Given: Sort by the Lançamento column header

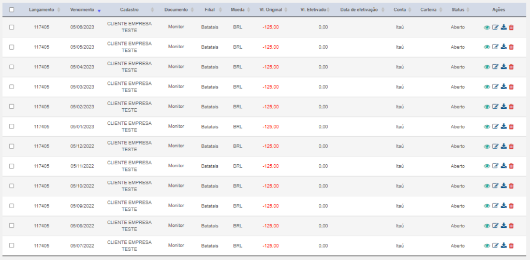Looking at the screenshot, I should pyautogui.click(x=41, y=10).
